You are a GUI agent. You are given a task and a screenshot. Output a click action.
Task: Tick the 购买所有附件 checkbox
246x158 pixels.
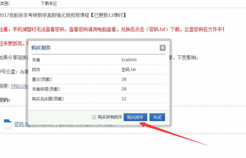[x=94, y=117]
